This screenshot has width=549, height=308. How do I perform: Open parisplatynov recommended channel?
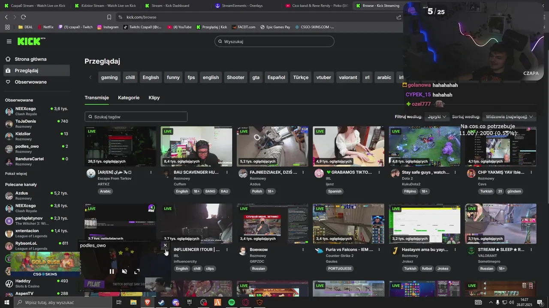pos(36,221)
